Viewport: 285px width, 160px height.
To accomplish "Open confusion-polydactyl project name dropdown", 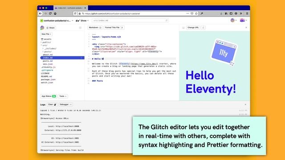I will coord(57,20).
